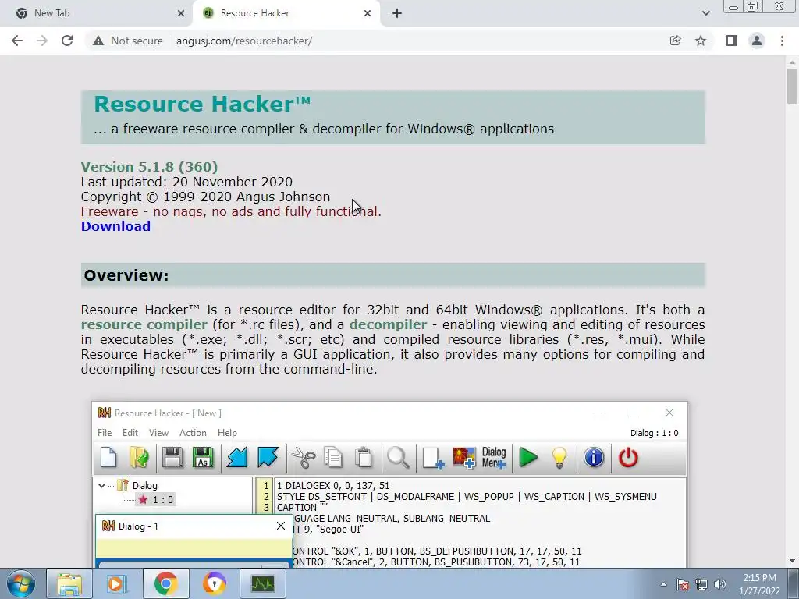Bookmark this page with the star icon

[701, 41]
